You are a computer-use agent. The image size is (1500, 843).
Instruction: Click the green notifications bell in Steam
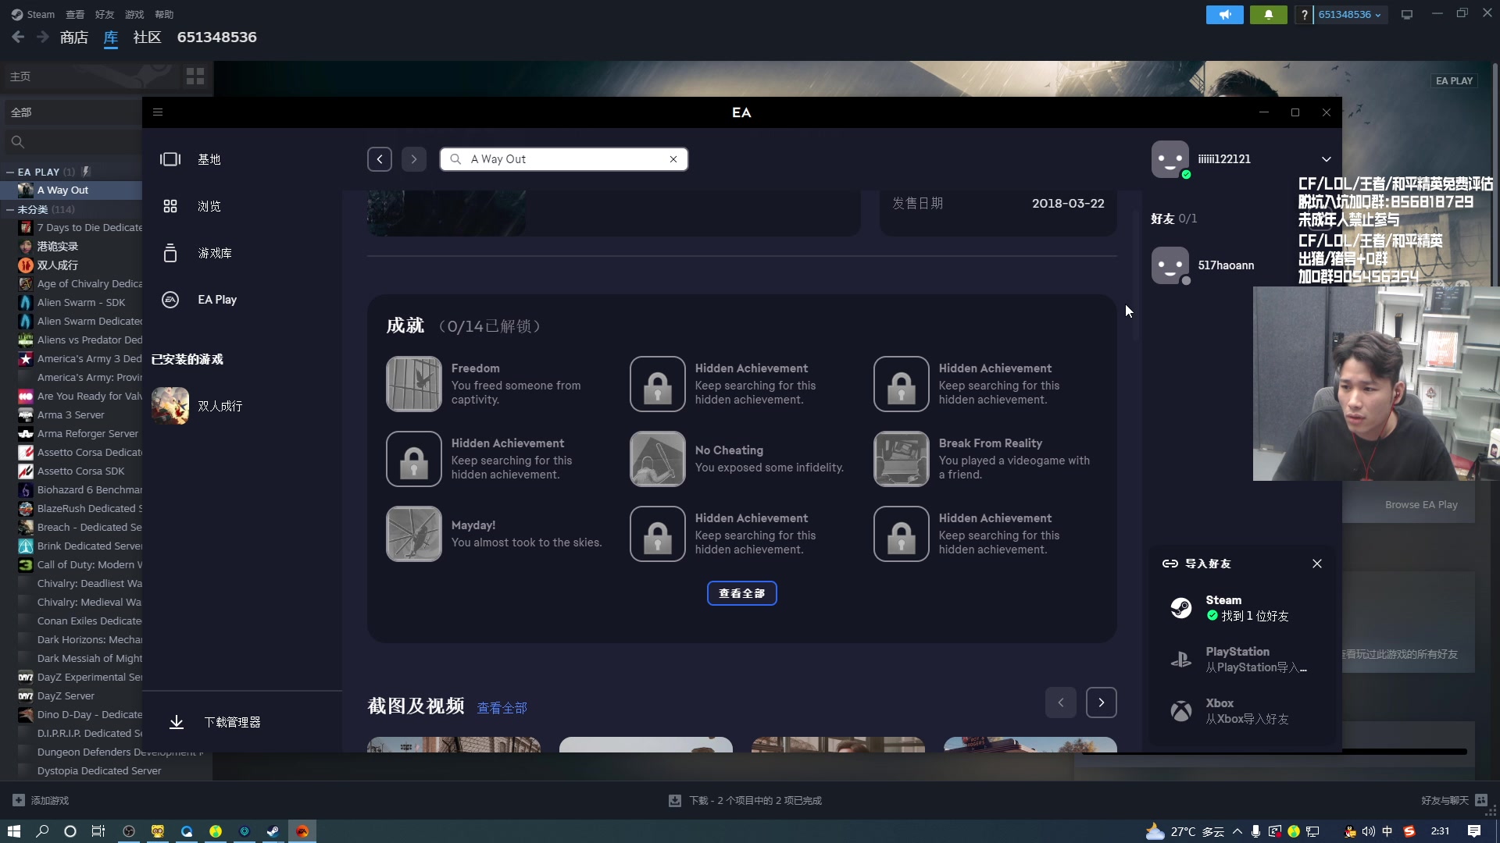[x=1268, y=14]
